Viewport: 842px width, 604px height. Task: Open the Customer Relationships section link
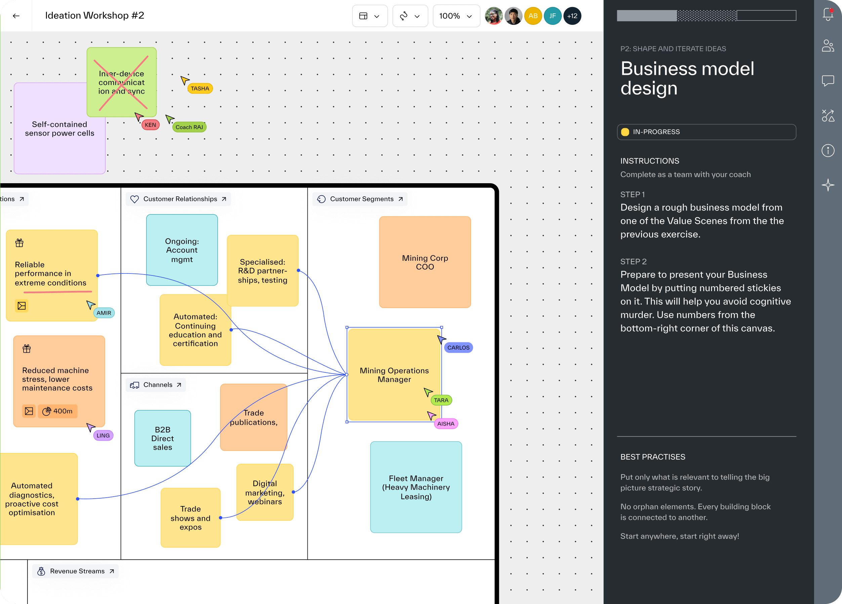point(178,199)
